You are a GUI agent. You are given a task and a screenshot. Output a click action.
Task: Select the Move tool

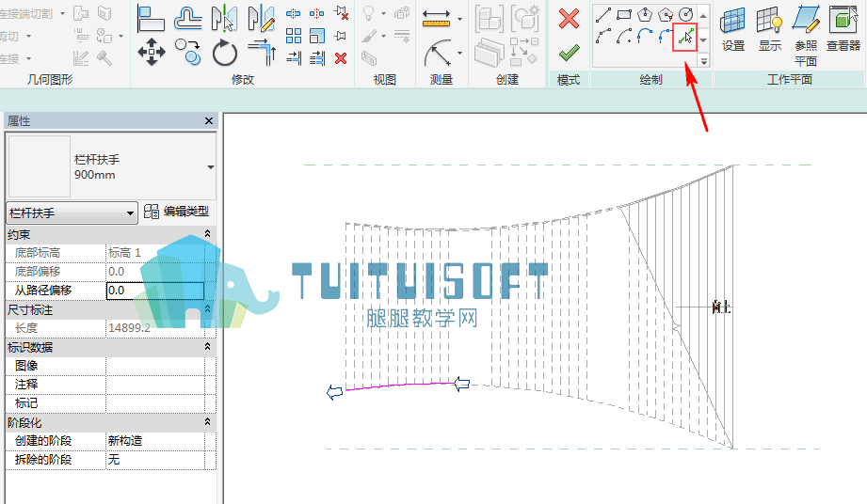pyautogui.click(x=152, y=53)
